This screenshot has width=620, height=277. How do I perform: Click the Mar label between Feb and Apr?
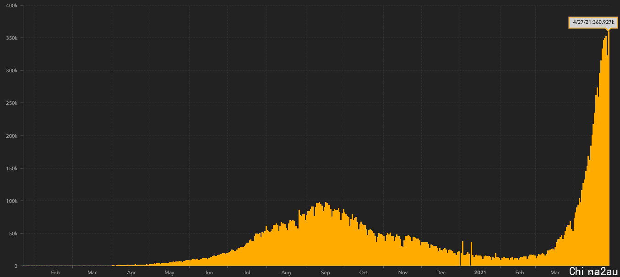tap(92, 273)
